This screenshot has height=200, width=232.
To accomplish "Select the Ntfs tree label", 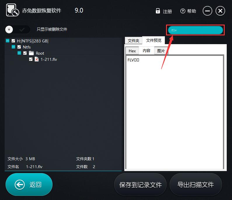I will tap(27, 47).
